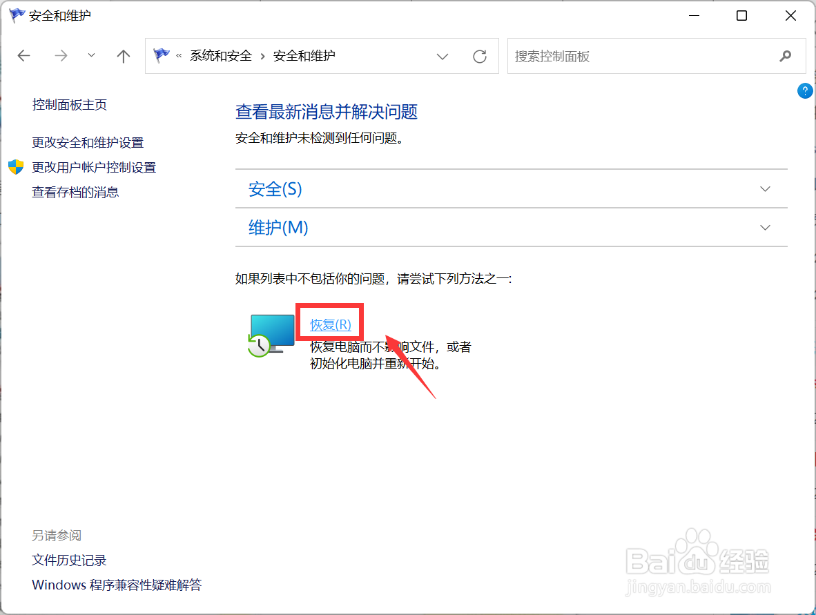
Task: Open the recent locations dropdown
Action: pyautogui.click(x=91, y=56)
